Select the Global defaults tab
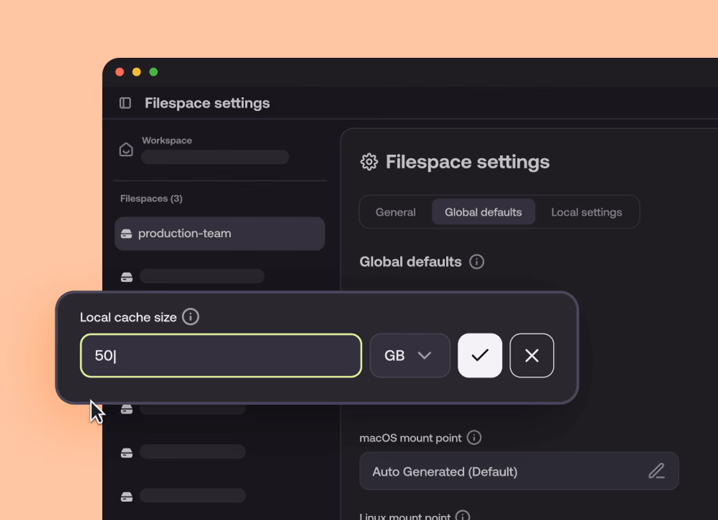Image resolution: width=718 pixels, height=520 pixels. (x=483, y=212)
